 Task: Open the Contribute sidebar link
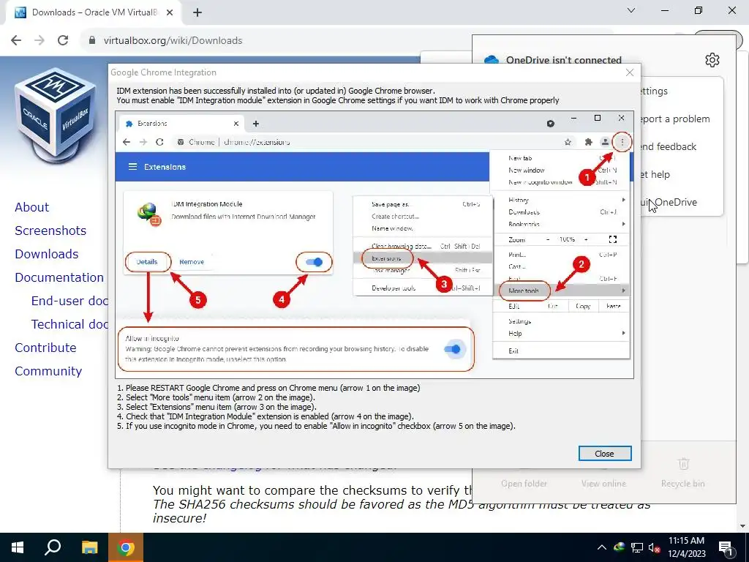click(x=45, y=348)
